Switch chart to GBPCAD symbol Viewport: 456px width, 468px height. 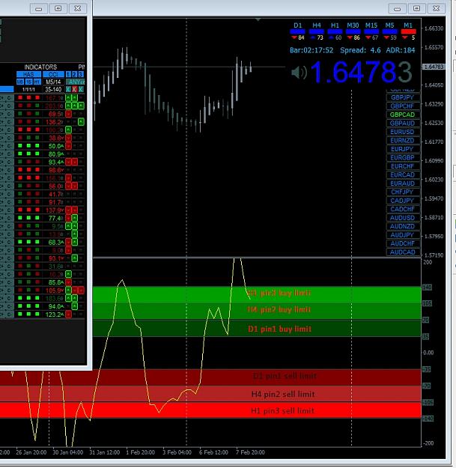pyautogui.click(x=402, y=115)
